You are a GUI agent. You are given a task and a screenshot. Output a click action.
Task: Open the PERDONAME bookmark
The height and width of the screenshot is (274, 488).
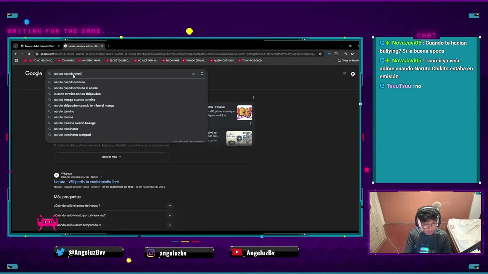(170, 61)
